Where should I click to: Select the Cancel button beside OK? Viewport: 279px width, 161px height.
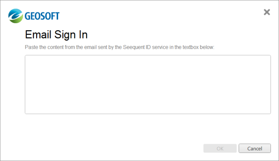(x=254, y=149)
